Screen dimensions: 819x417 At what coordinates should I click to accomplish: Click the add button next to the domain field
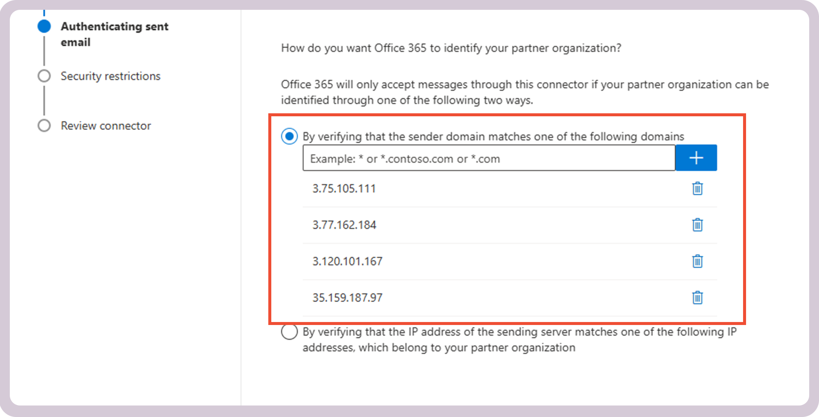[696, 158]
